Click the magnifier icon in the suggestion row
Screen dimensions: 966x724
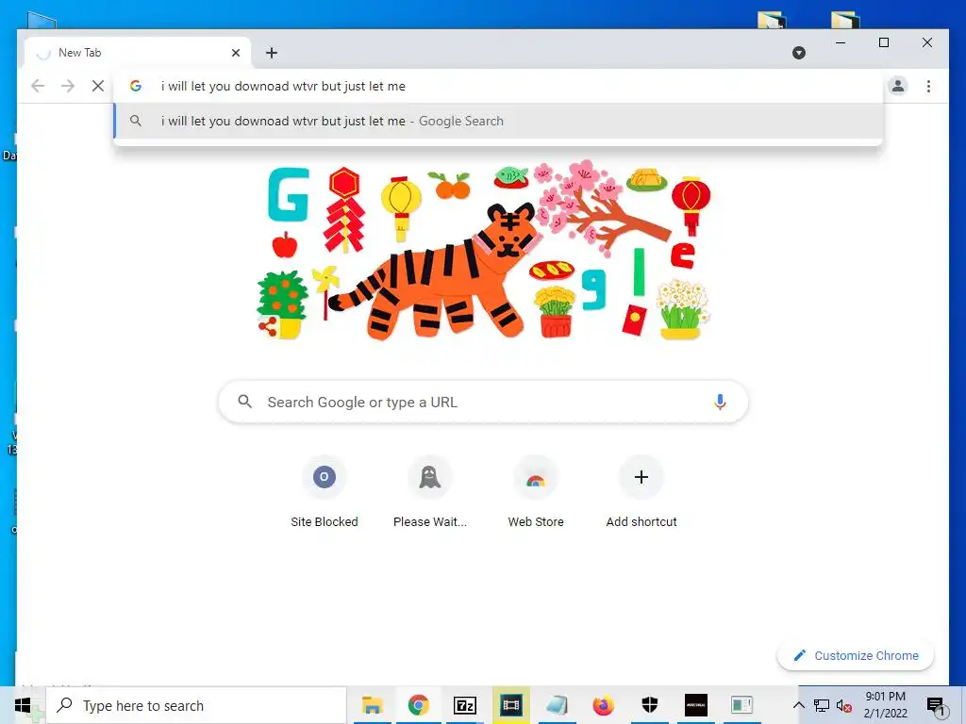(x=136, y=121)
